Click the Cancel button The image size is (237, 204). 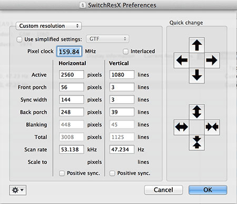163,190
